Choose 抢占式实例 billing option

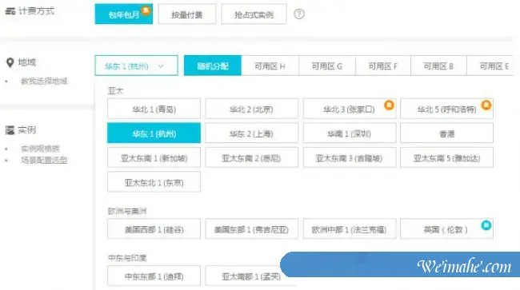[x=254, y=14]
